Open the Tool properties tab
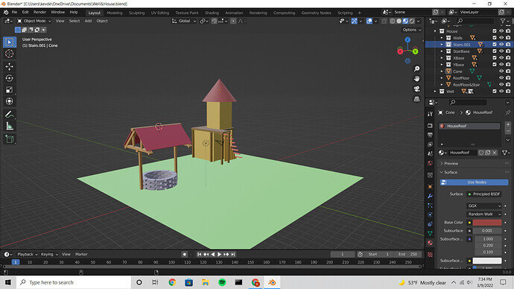514x289 pixels. pos(430,114)
